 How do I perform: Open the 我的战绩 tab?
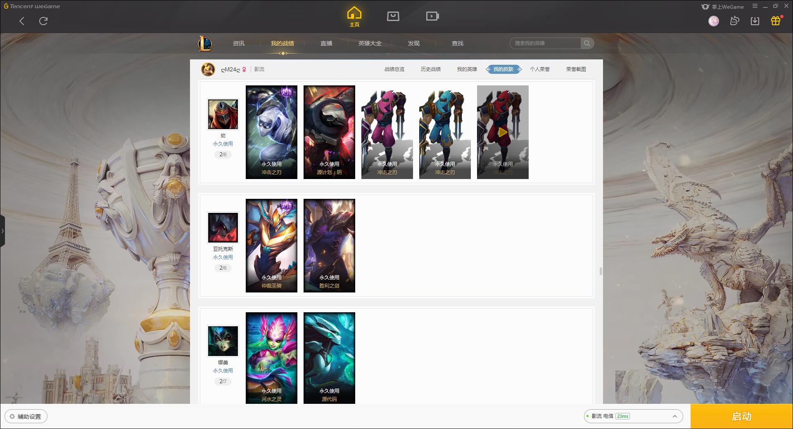pyautogui.click(x=283, y=43)
